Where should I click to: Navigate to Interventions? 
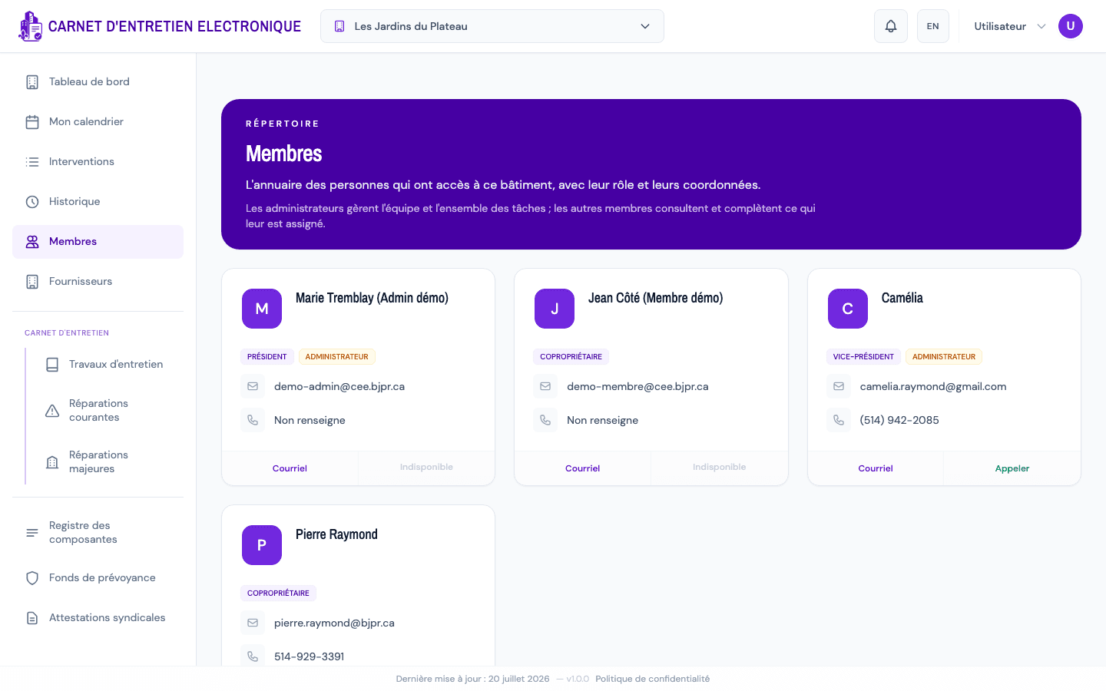point(98,162)
